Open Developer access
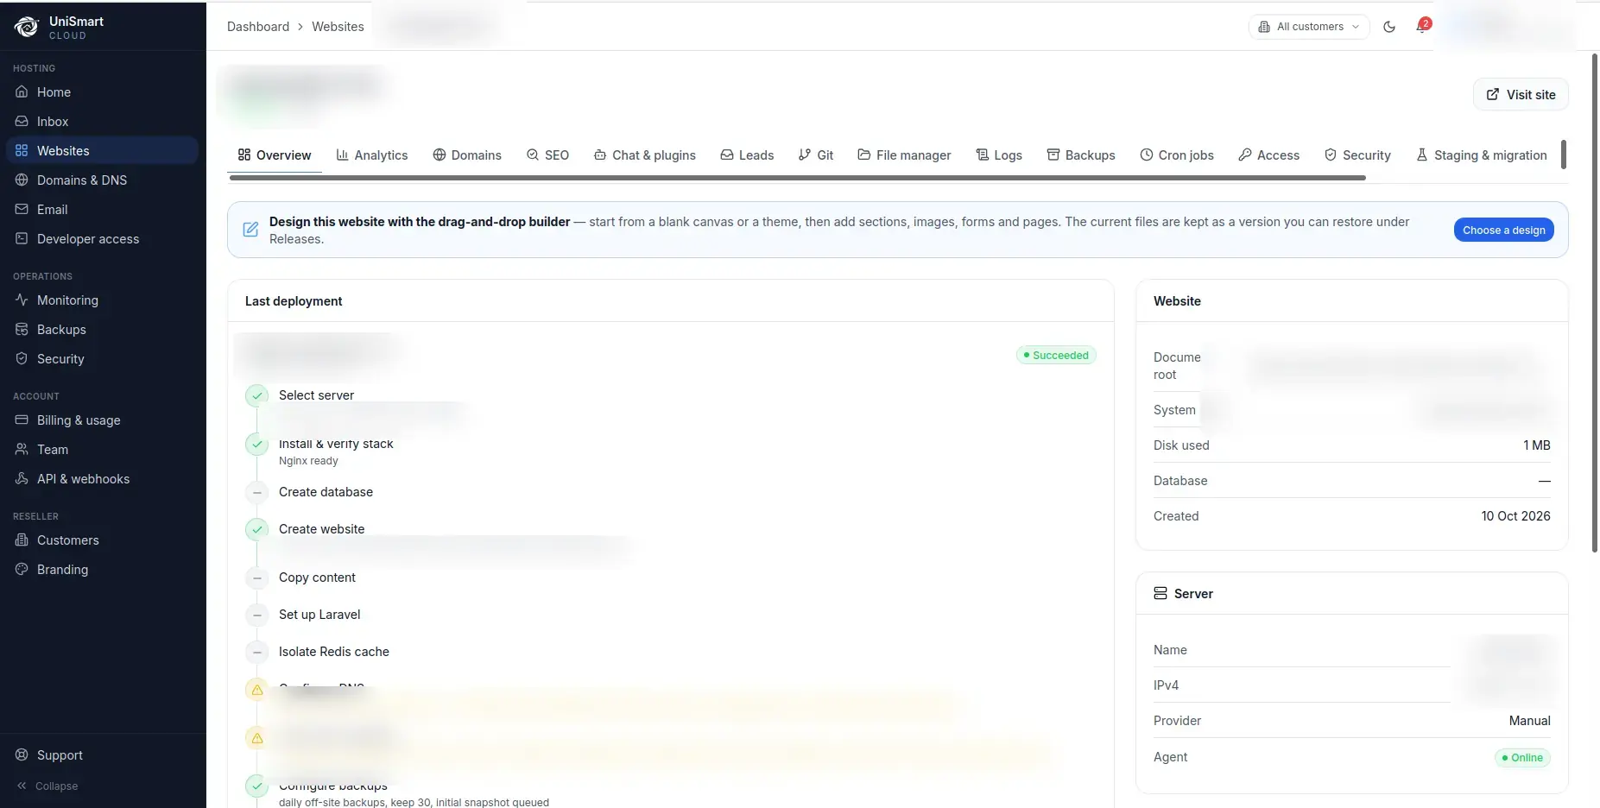Image resolution: width=1600 pixels, height=808 pixels. point(103,239)
